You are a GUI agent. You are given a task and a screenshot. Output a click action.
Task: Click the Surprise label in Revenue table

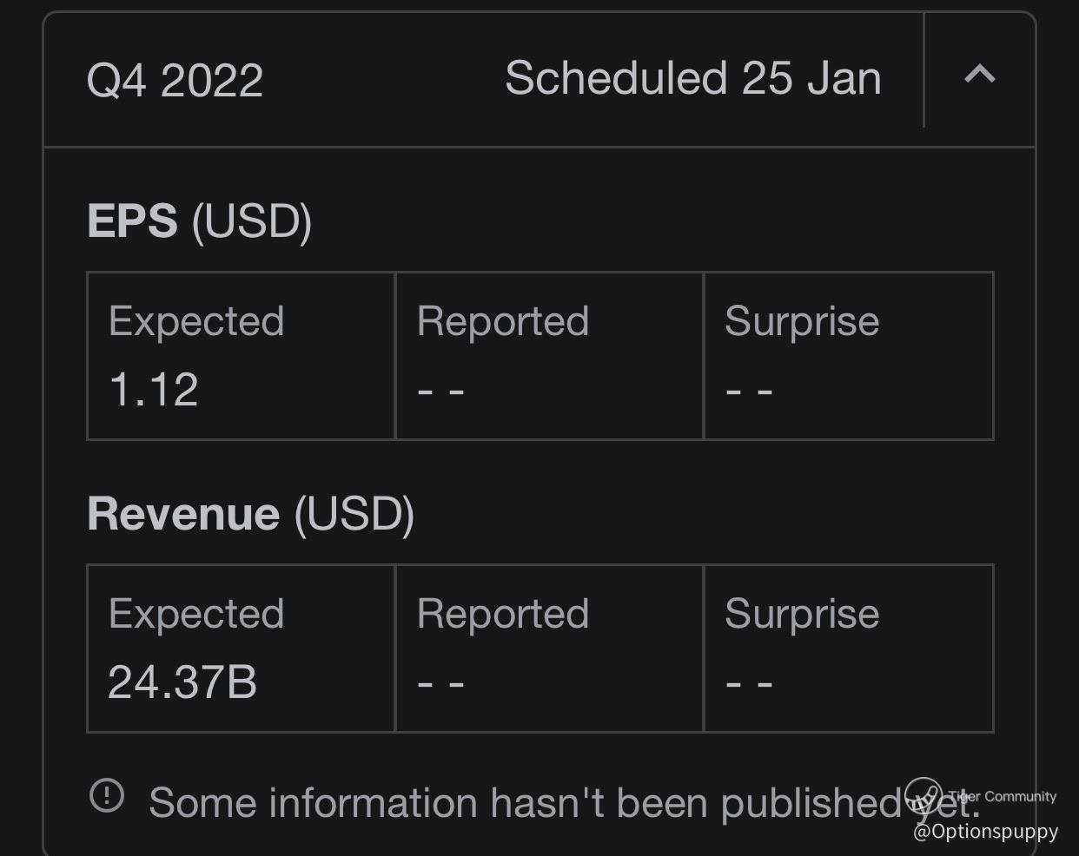802,614
